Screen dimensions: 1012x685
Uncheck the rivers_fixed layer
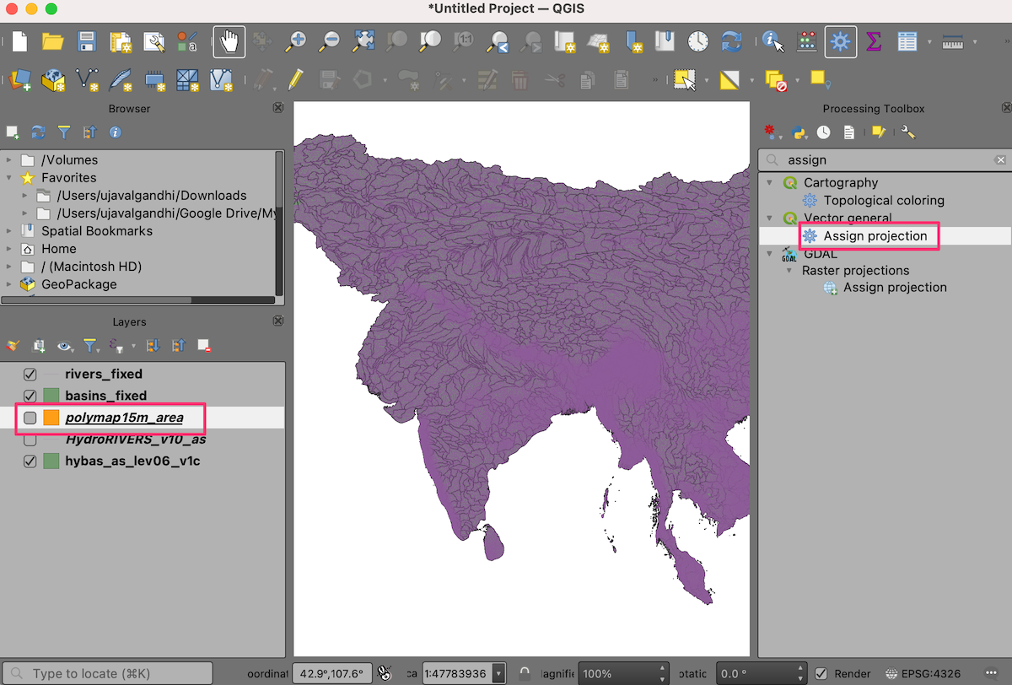pyautogui.click(x=30, y=374)
